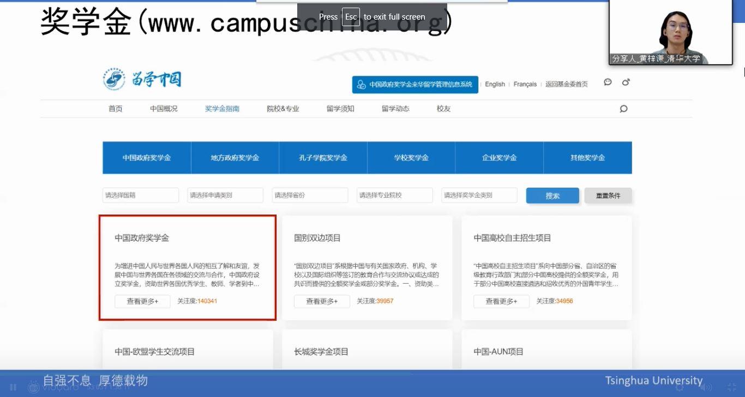Click the Esc key hint in fullscreen notice
The image size is (745, 397).
[351, 17]
